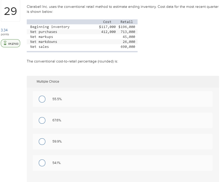Click the question number 29 box
Image resolution: width=223 pixels, height=182 pixels.
coord(10,11)
